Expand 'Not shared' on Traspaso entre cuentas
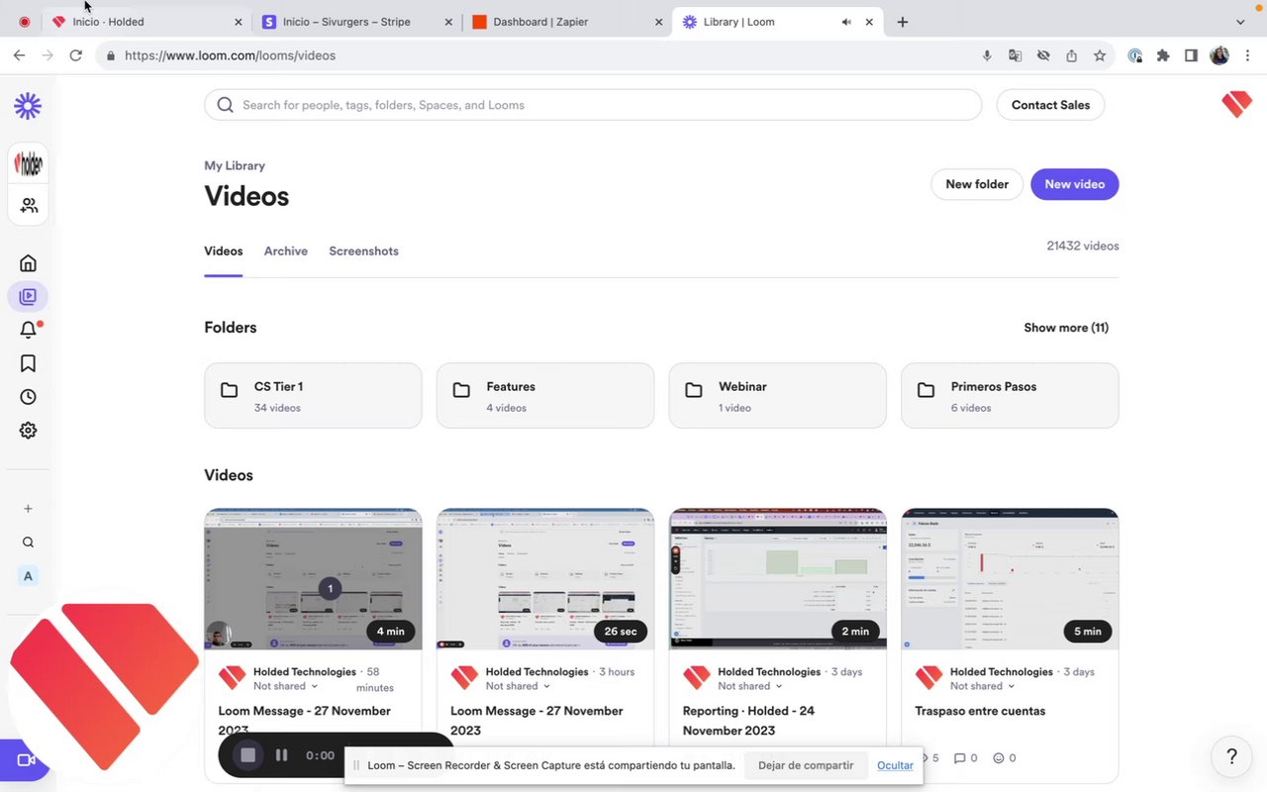This screenshot has width=1267, height=792. pos(983,686)
